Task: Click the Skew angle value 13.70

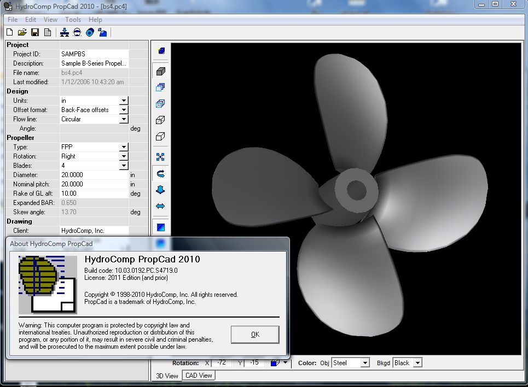Action: click(x=94, y=212)
